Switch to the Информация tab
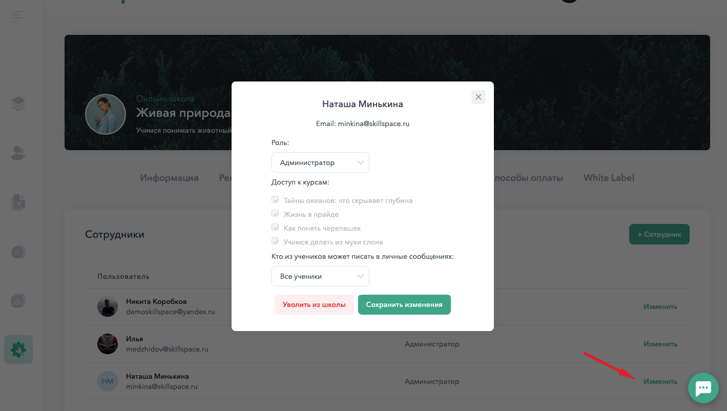 click(170, 178)
